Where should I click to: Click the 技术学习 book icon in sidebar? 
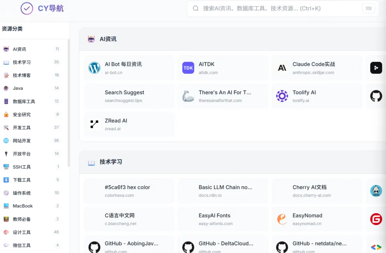tap(6, 62)
